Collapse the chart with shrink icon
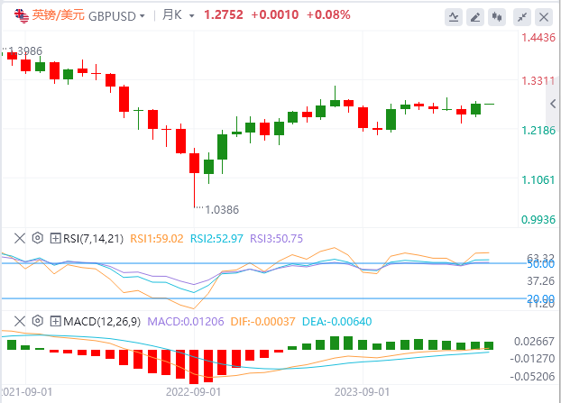 point(522,17)
